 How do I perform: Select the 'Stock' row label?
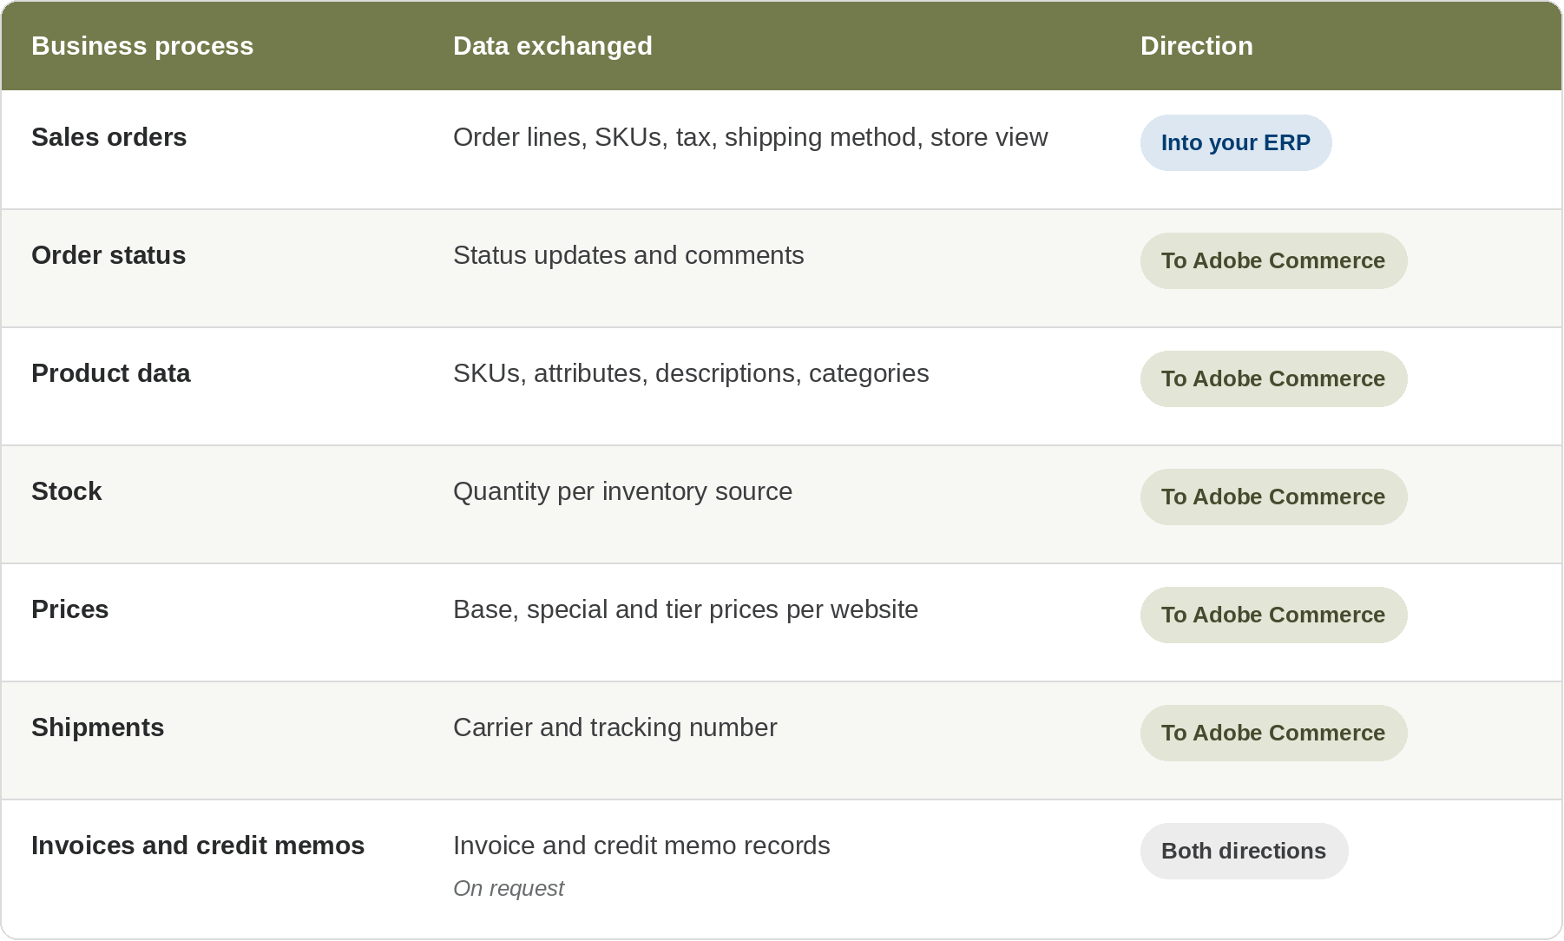tap(67, 491)
